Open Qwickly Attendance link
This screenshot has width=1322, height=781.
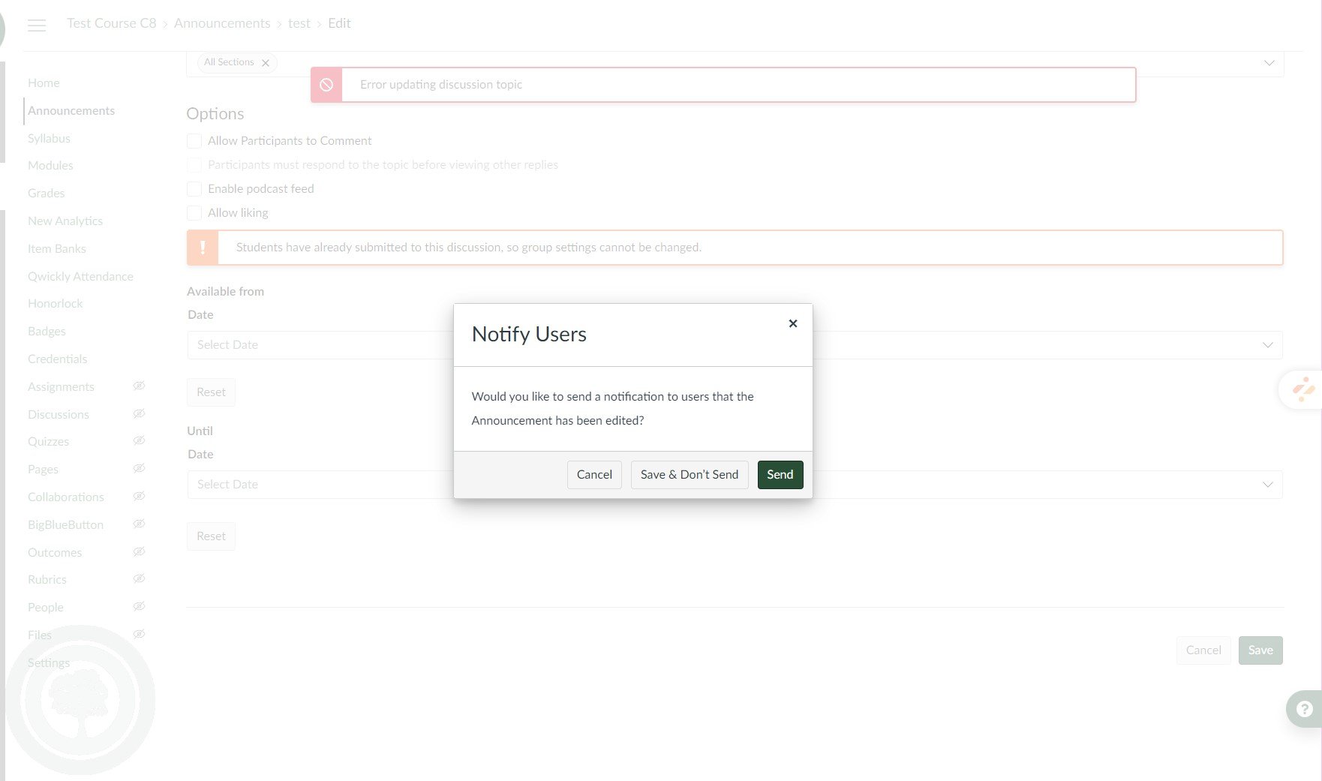click(80, 276)
